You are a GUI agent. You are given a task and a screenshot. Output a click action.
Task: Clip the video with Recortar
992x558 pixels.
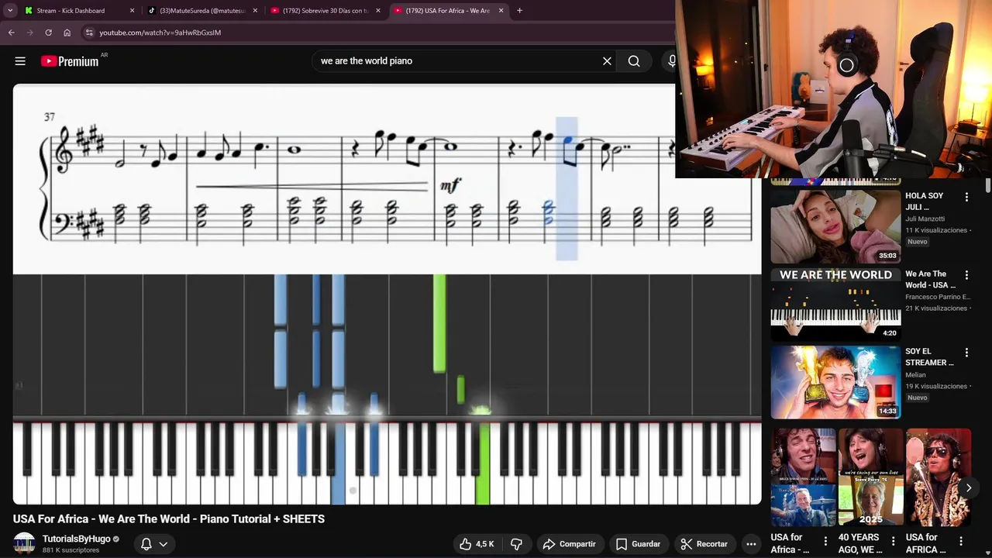click(704, 544)
